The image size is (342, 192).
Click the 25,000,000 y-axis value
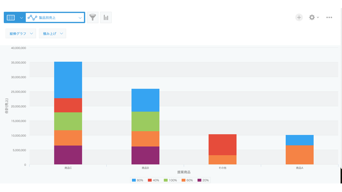[x=19, y=92]
